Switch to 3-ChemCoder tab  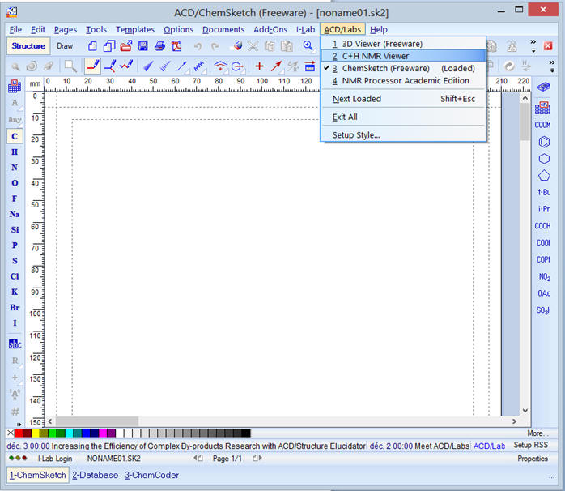pos(151,475)
